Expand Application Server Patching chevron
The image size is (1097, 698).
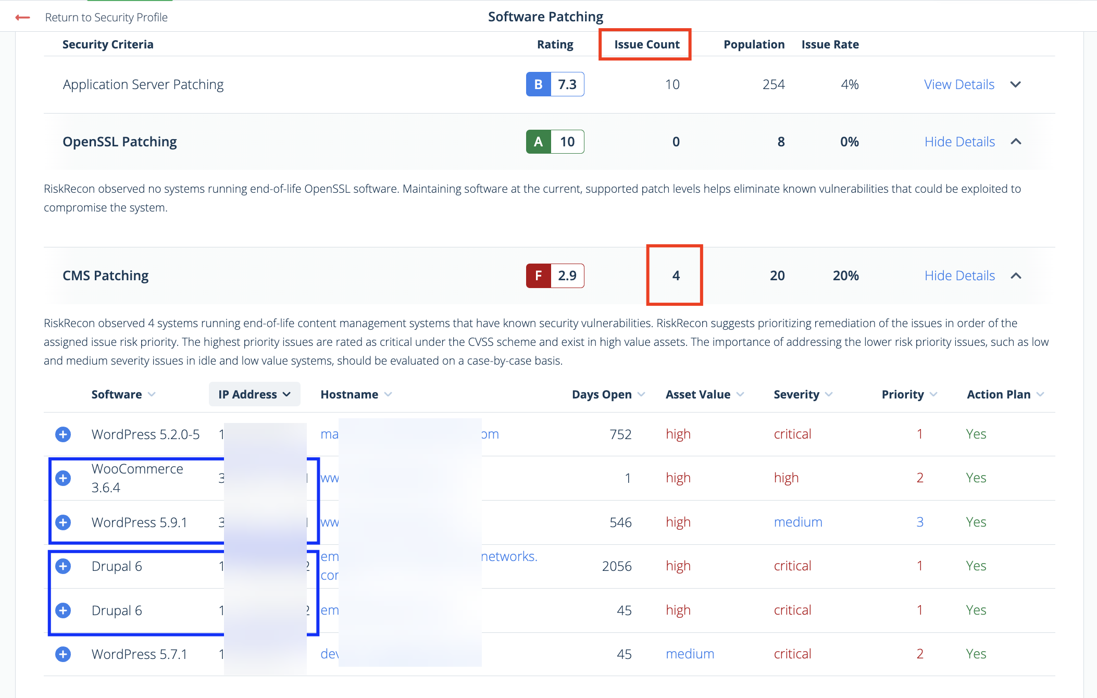[1016, 84]
